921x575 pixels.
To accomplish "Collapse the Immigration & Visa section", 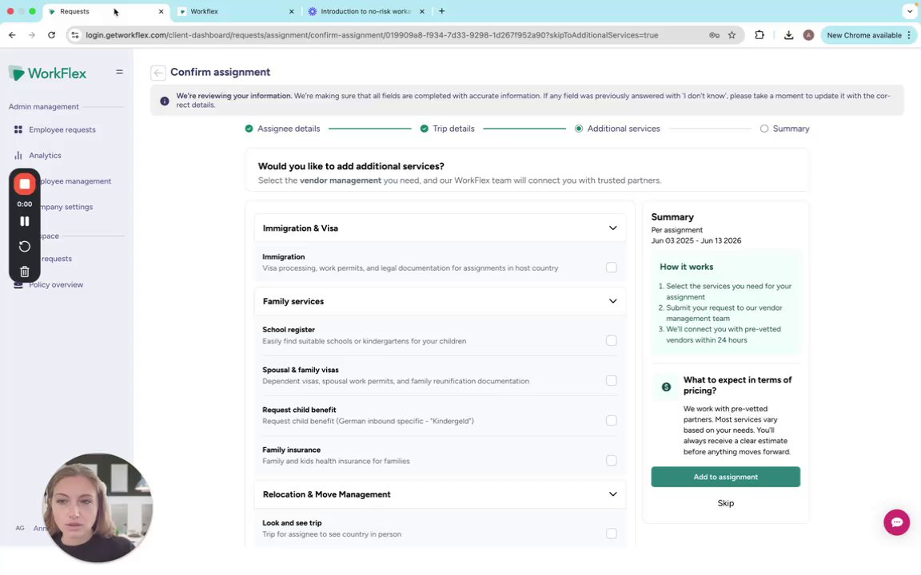I will click(x=612, y=228).
